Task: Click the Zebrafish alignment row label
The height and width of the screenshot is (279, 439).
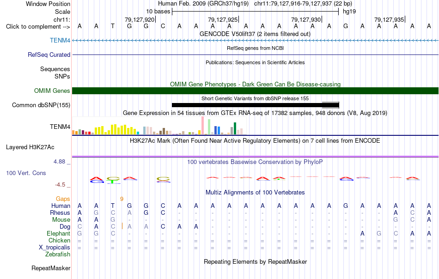Action: point(58,254)
